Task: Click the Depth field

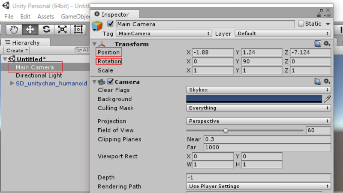Action: coord(259,177)
